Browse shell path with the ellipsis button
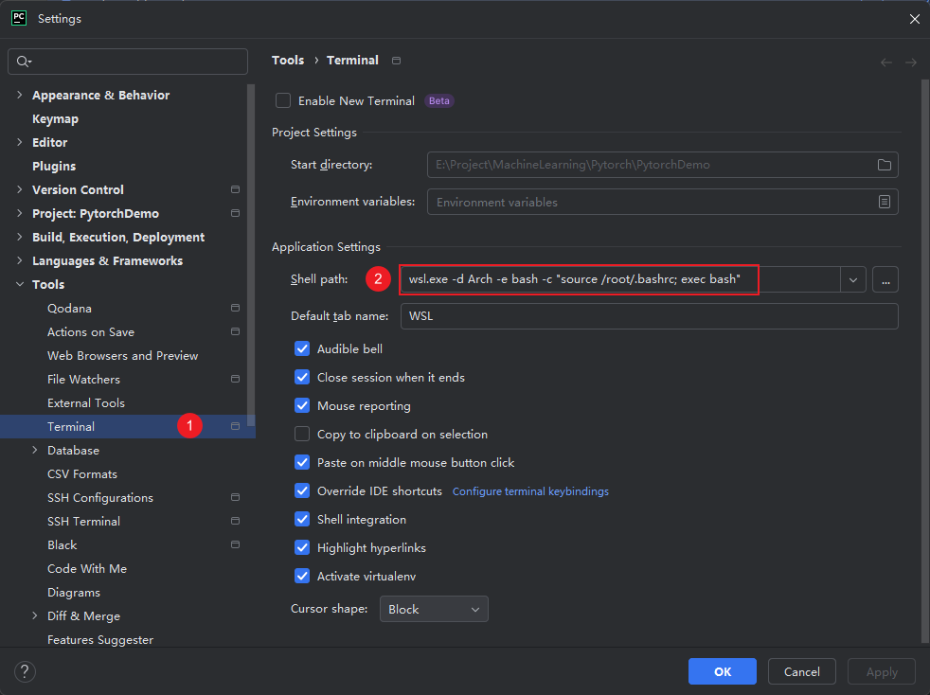 (x=885, y=280)
